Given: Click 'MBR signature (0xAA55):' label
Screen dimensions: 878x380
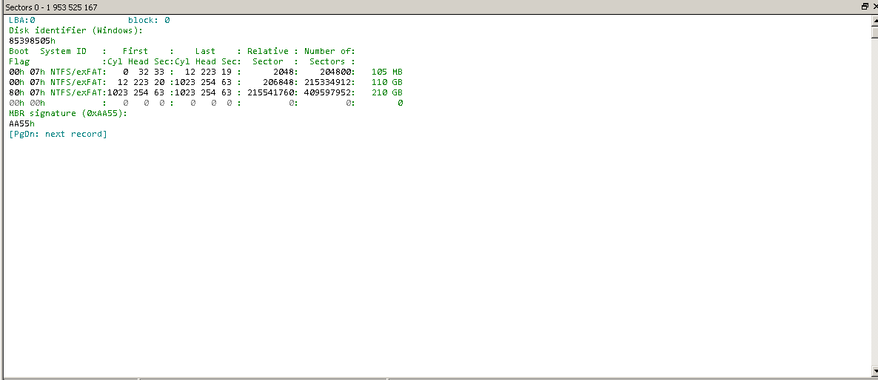Looking at the screenshot, I should 68,113.
